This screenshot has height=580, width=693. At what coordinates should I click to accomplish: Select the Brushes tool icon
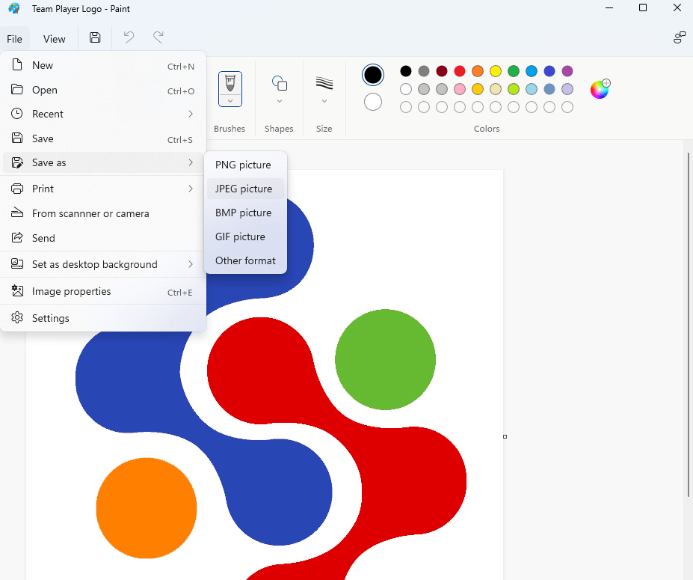coord(230,83)
